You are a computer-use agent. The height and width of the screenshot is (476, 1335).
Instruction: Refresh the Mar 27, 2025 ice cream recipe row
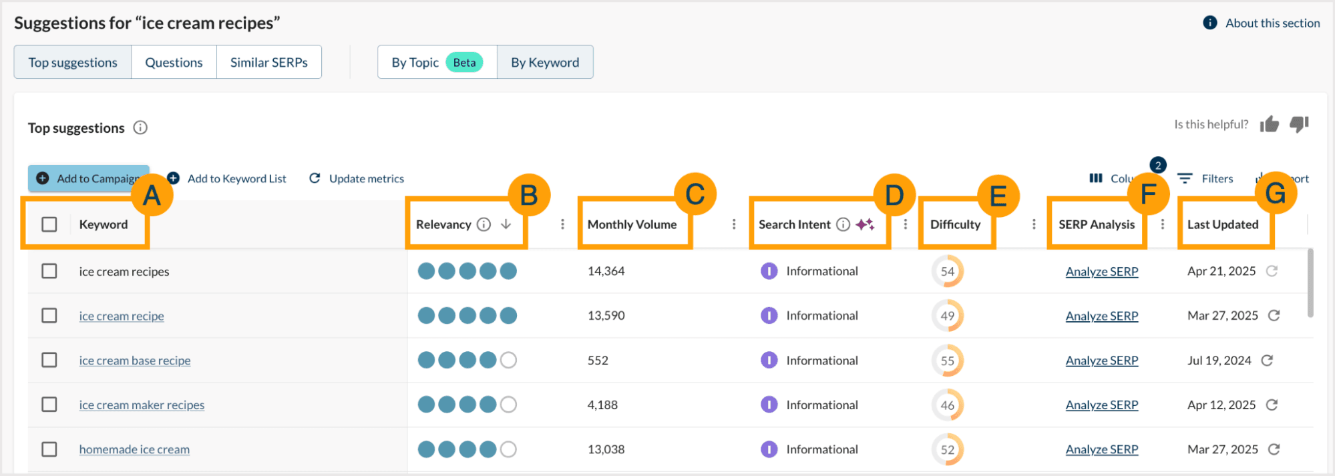[x=1274, y=316]
